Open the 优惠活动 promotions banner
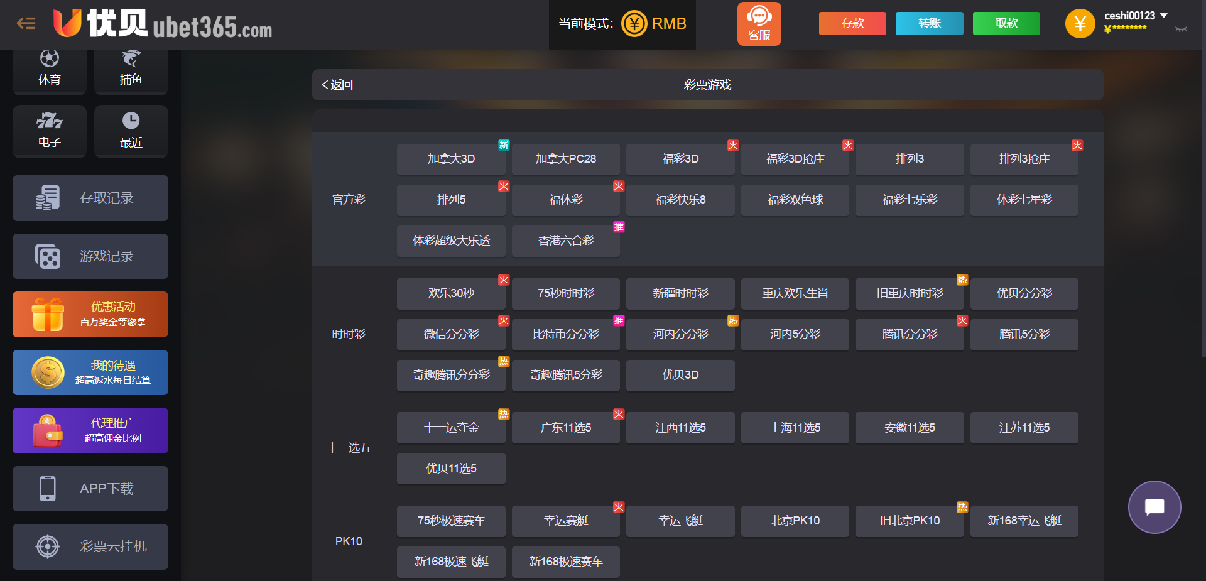 [x=90, y=314]
